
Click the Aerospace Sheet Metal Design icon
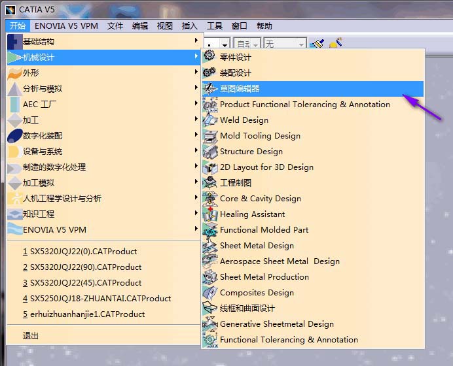tap(210, 261)
